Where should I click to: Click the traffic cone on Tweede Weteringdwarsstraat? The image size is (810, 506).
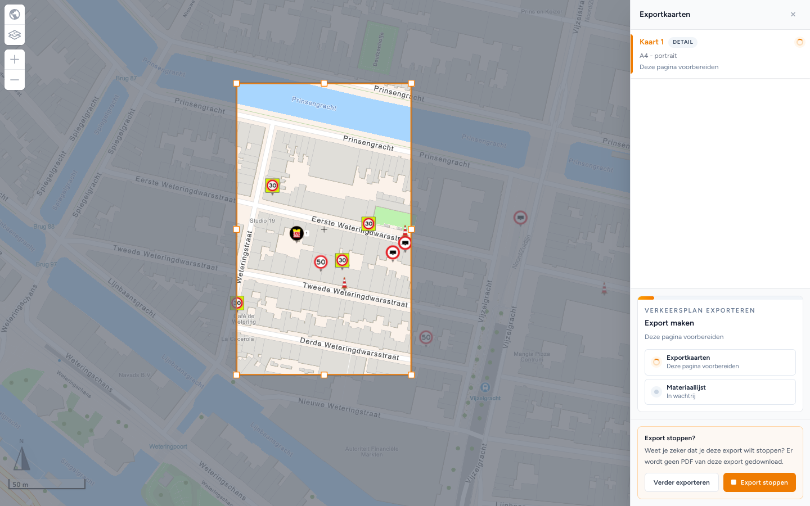345,283
